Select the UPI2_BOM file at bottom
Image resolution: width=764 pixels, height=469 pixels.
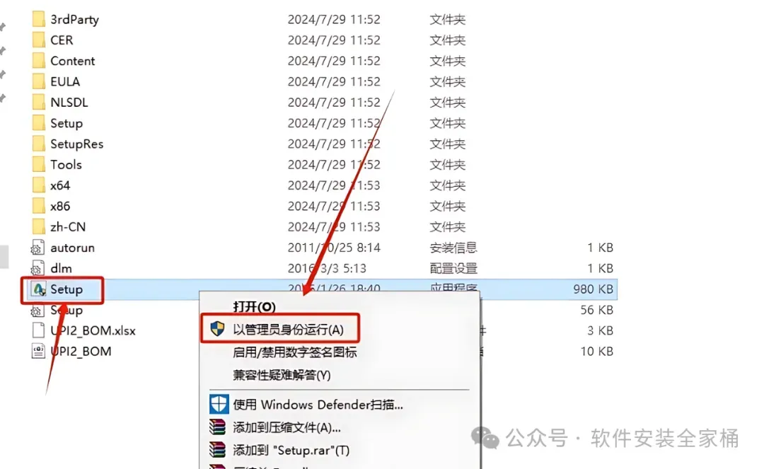point(81,352)
